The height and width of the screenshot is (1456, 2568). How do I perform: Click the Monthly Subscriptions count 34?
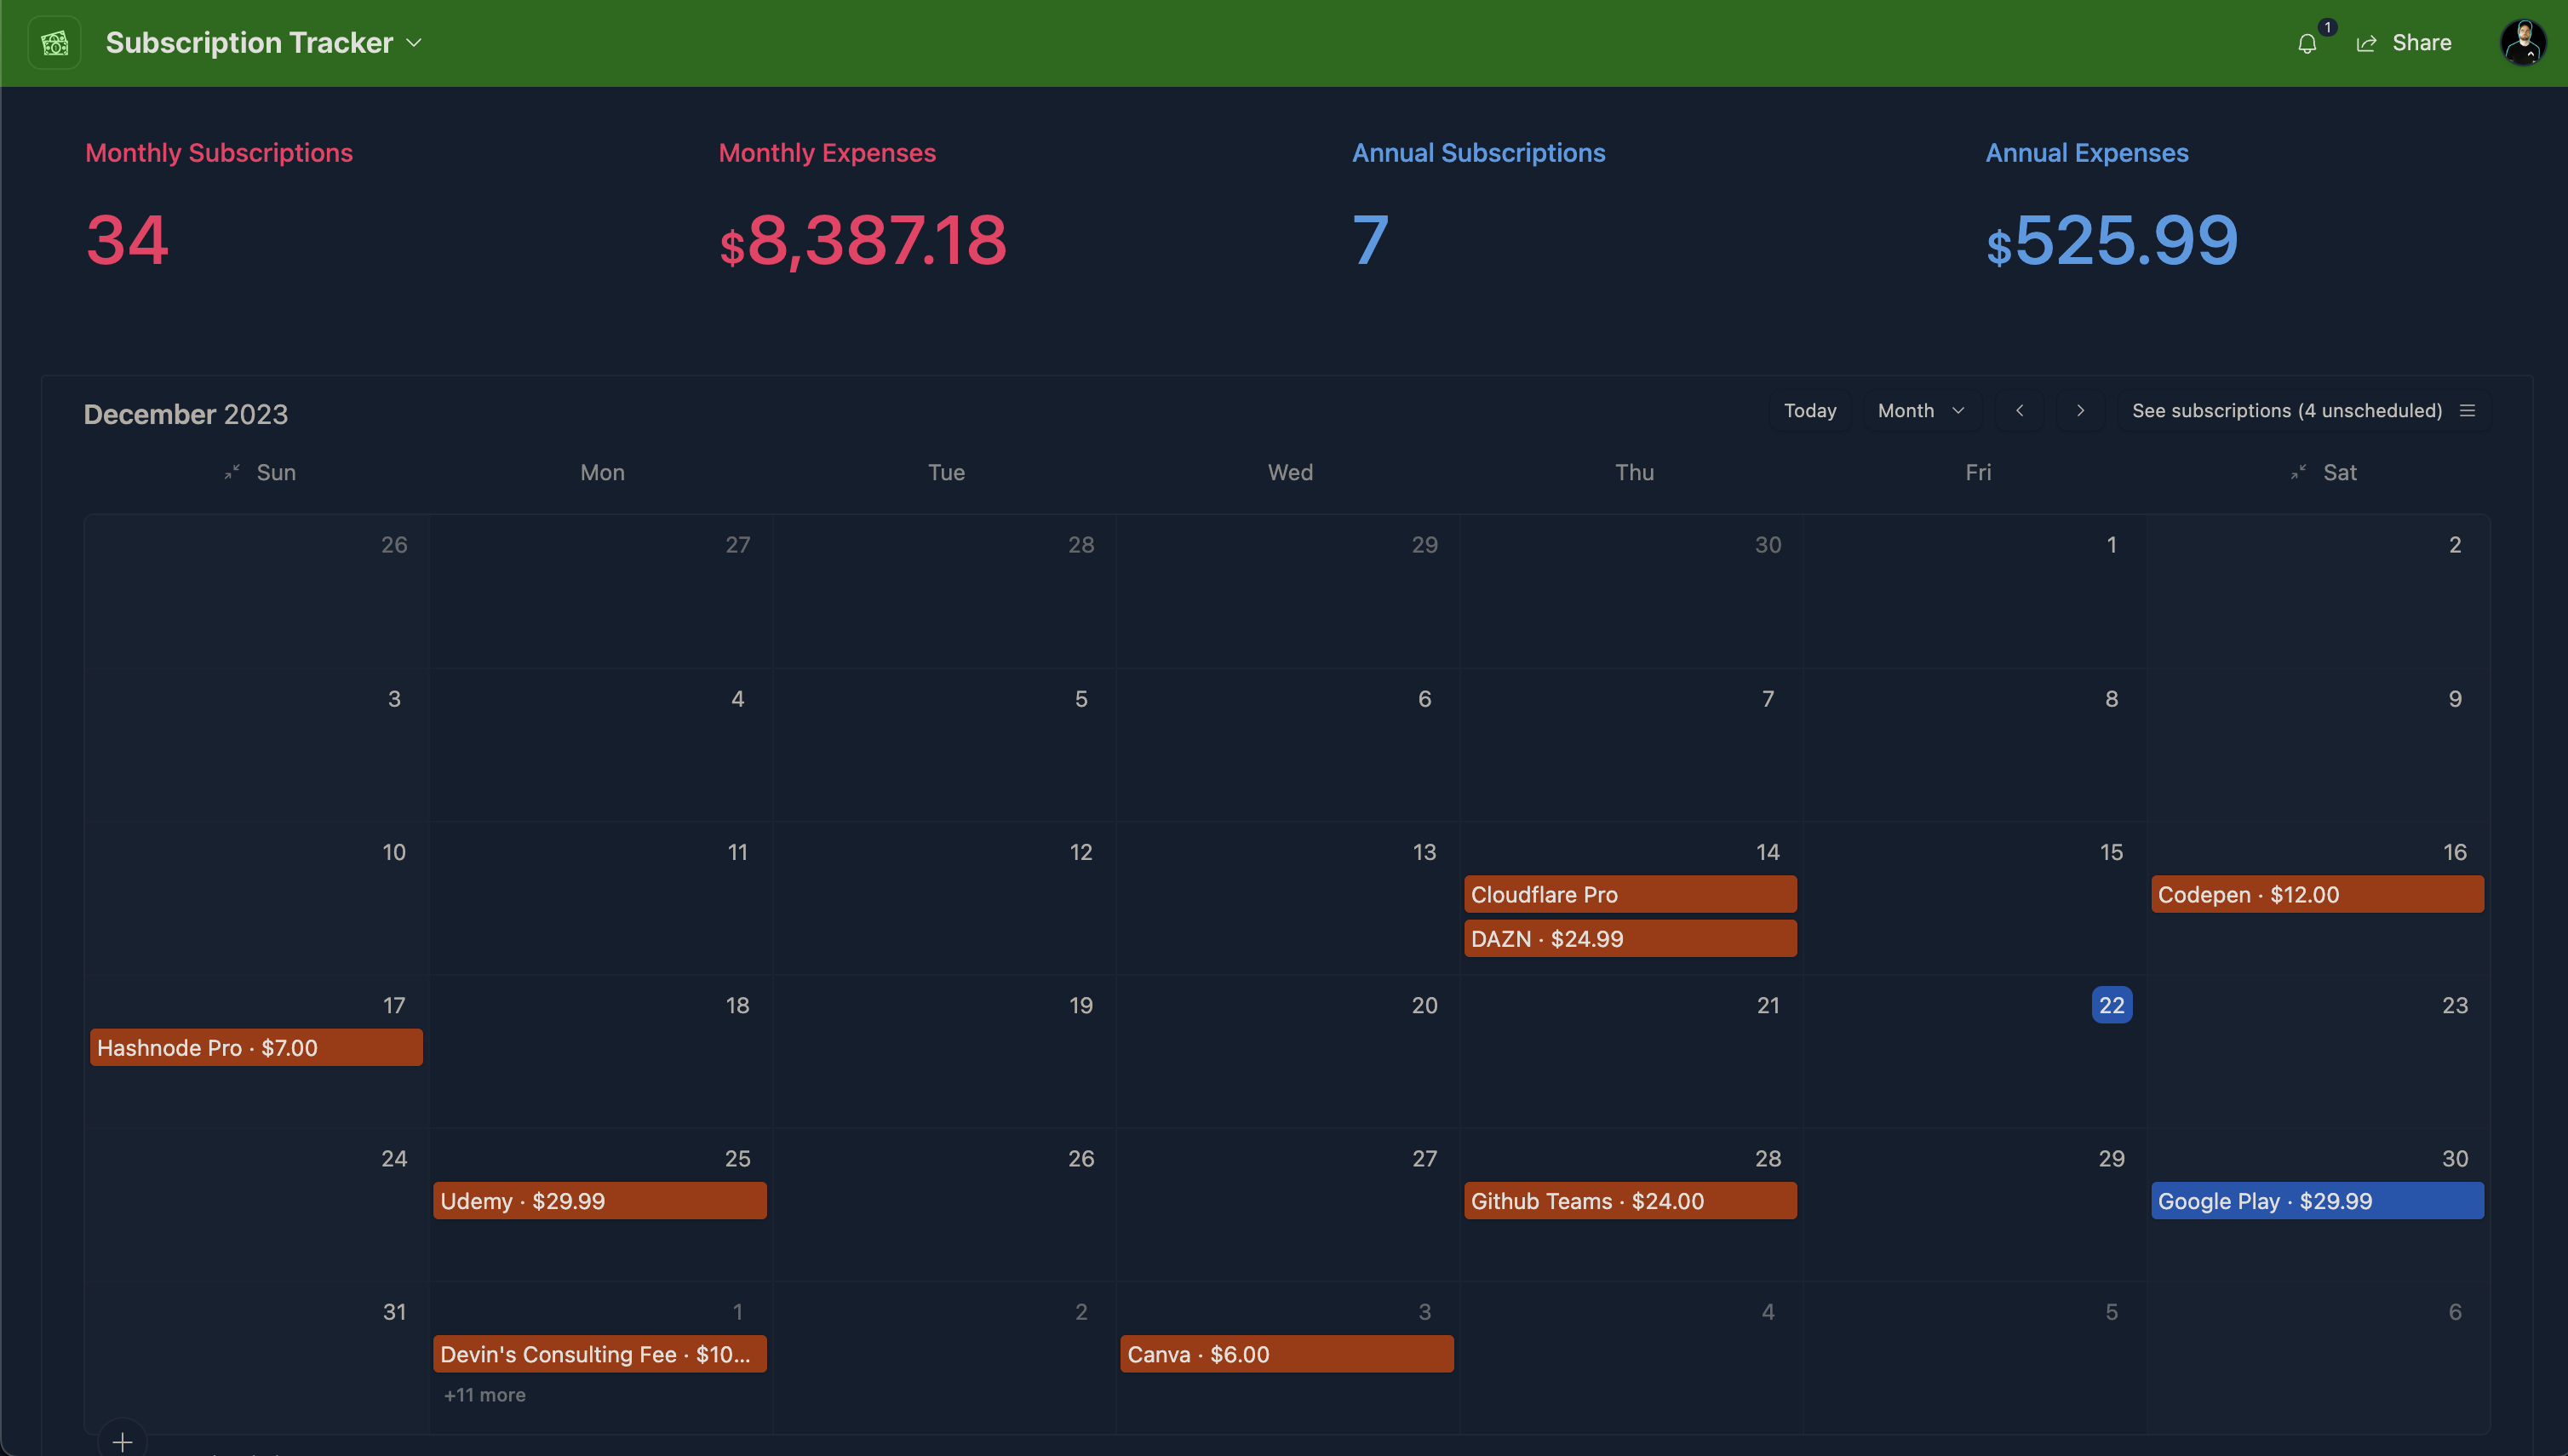[x=127, y=240]
